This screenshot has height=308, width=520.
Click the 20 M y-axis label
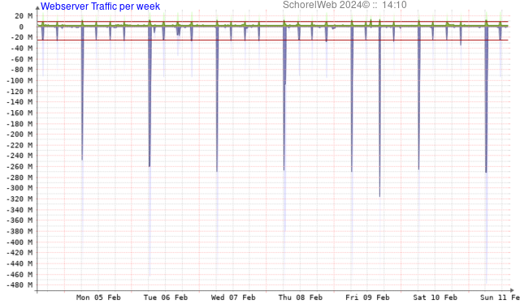24,16
